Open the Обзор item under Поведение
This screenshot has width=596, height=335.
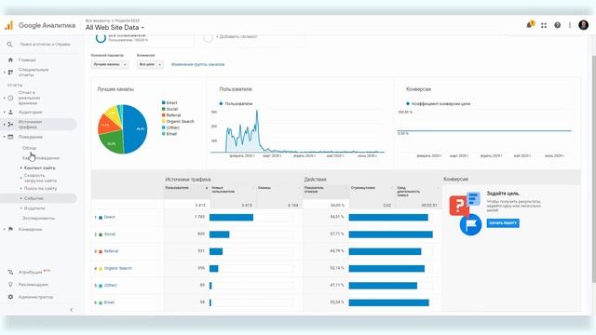29,148
